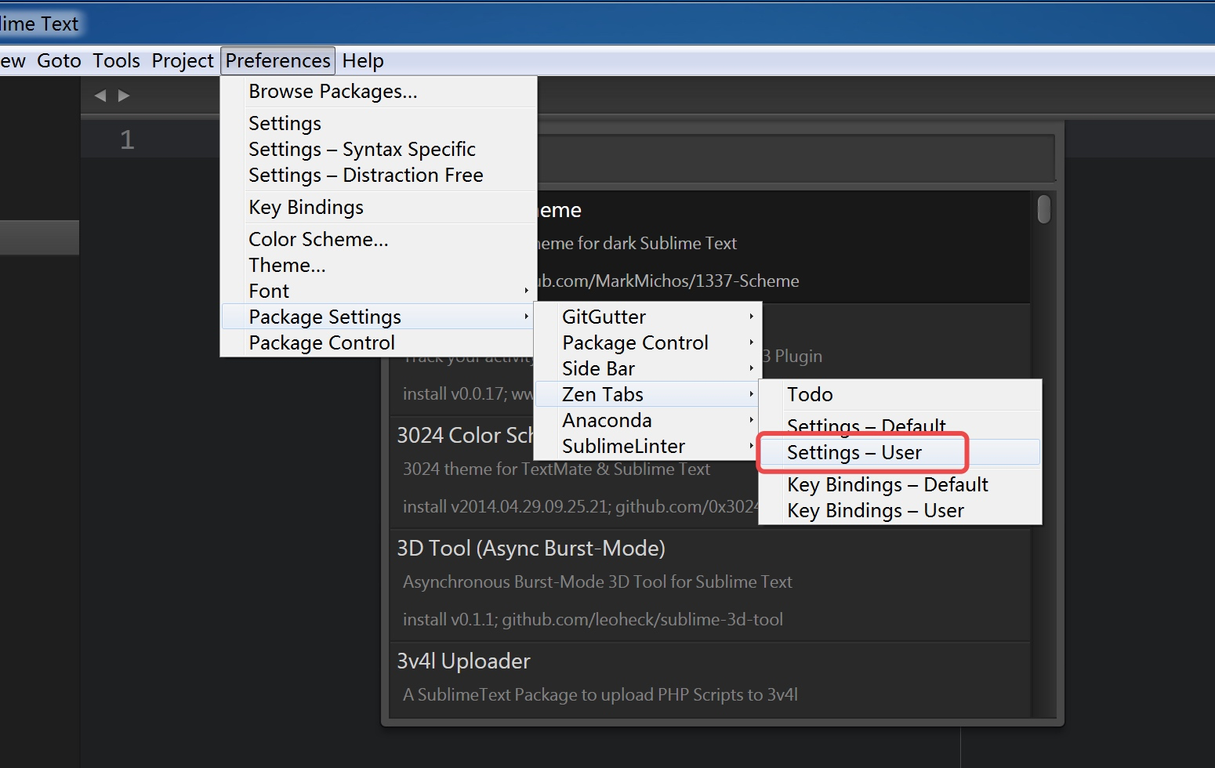Select the 3v4l Uploader package

coord(710,679)
